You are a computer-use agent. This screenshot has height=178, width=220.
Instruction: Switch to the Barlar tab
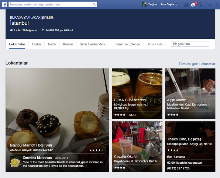[x=52, y=44]
